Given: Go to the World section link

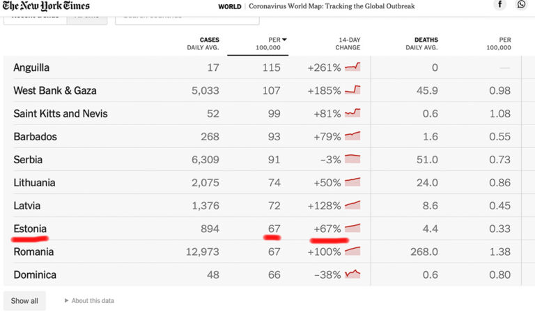Looking at the screenshot, I should (228, 6).
